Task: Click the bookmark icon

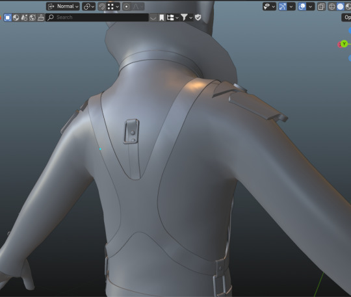Action: [x=162, y=18]
